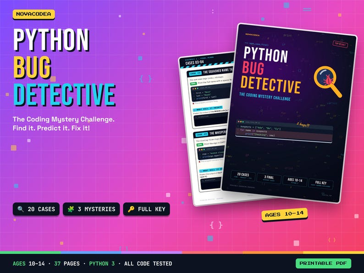Click the large cyan DETECTIVE headline on left
Viewport: 364px width, 273px height.
[64, 95]
